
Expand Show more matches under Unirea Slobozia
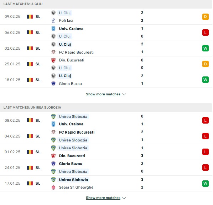click(103, 198)
